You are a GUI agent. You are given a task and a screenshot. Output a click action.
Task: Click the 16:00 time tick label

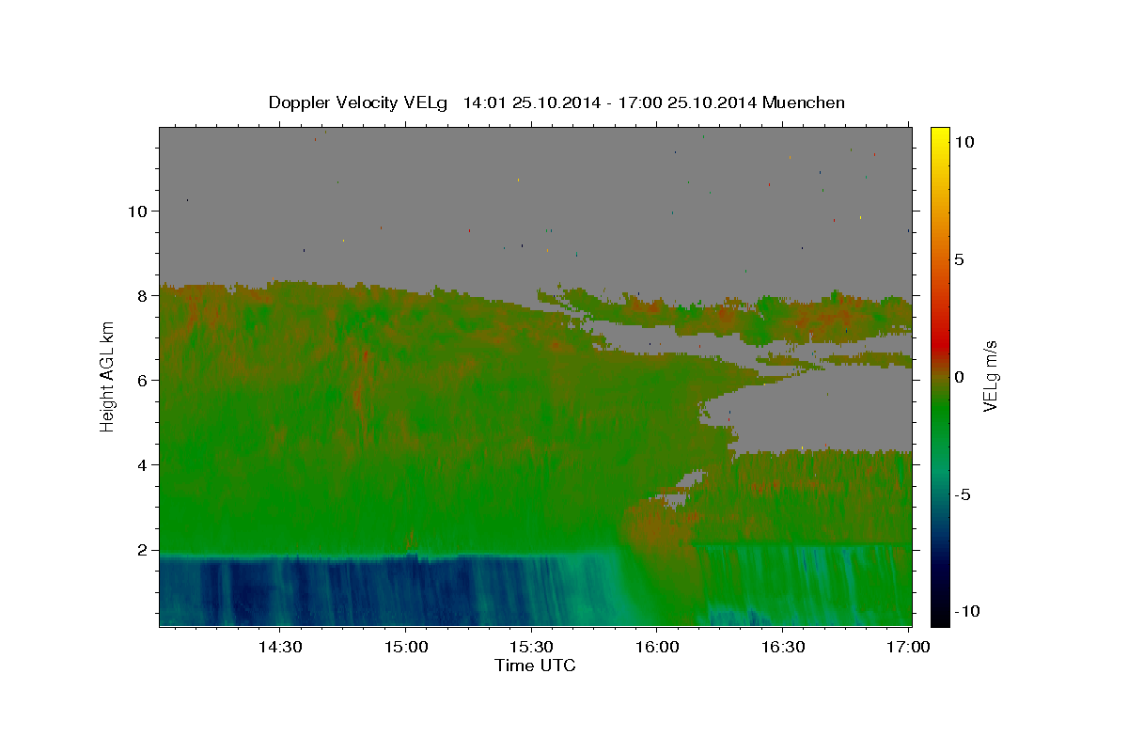pyautogui.click(x=656, y=648)
